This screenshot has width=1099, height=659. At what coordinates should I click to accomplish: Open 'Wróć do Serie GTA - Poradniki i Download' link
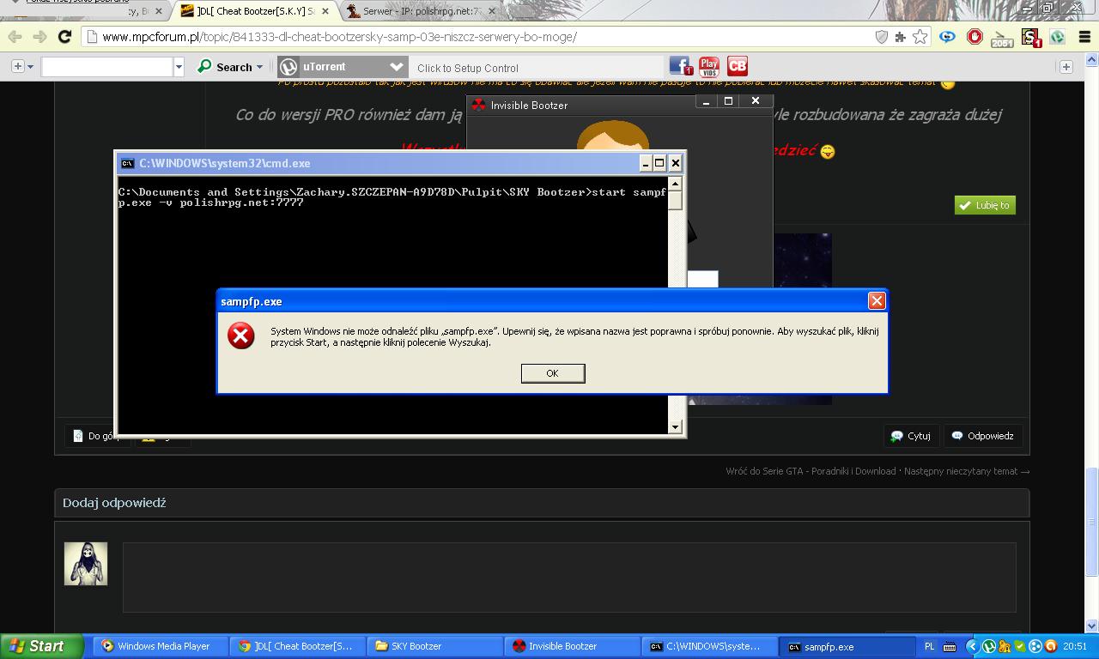[x=811, y=471]
